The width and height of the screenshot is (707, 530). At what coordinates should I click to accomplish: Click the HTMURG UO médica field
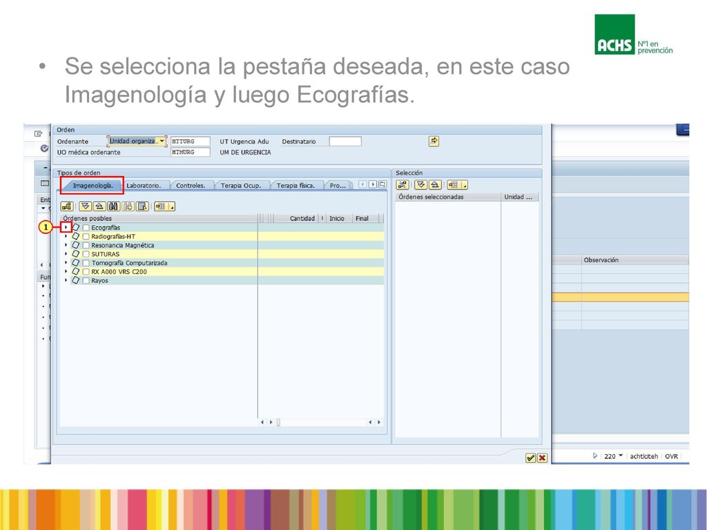click(191, 153)
